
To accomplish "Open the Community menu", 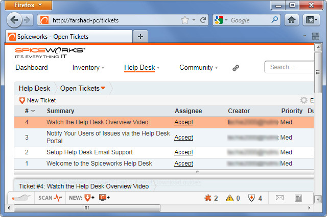I will click(196, 68).
